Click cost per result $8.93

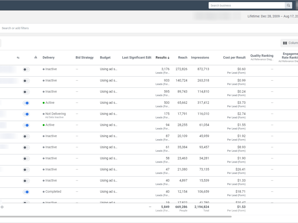[x=241, y=147]
